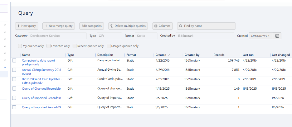Sort by Type column header
292x127 pixels.
(71, 55)
